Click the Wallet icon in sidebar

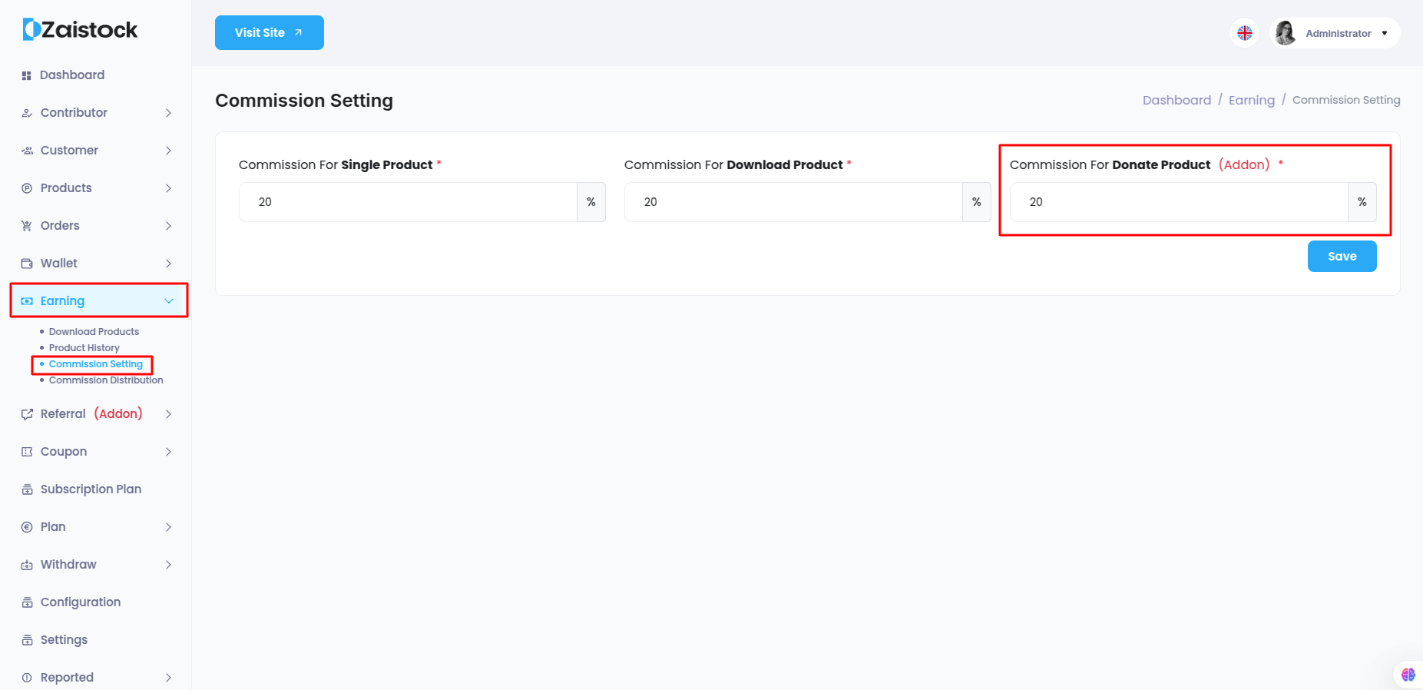(x=27, y=264)
